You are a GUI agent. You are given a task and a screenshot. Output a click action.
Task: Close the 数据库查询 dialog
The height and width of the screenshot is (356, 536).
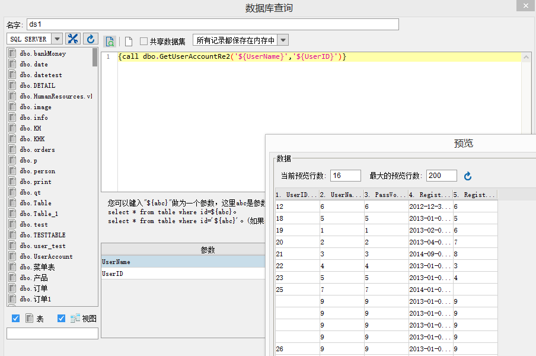[526, 5]
